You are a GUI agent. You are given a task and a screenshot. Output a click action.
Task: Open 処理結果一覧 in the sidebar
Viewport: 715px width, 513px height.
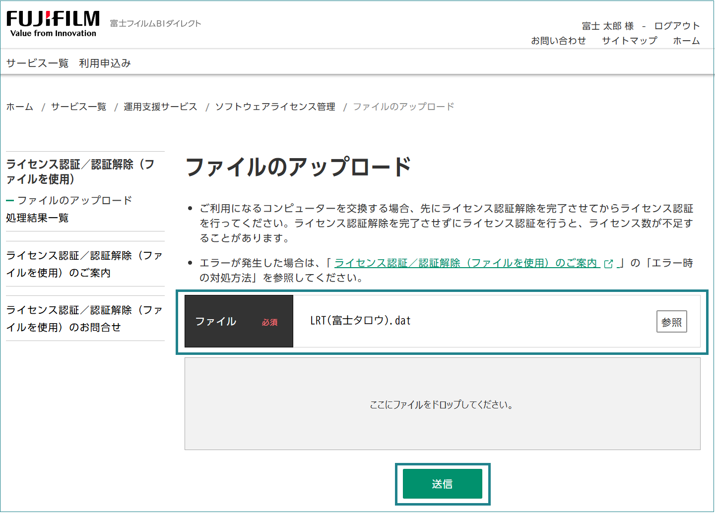click(x=37, y=218)
